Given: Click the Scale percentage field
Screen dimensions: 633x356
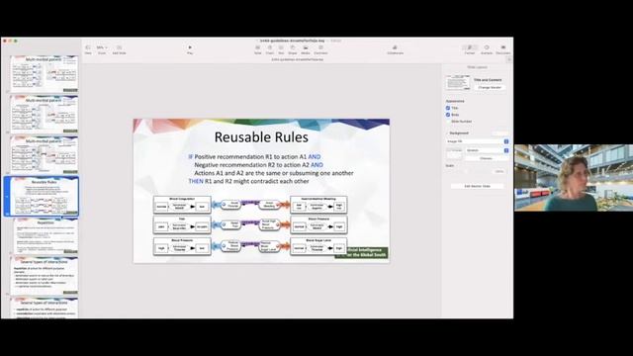Looking at the screenshot, I should click(x=499, y=171).
